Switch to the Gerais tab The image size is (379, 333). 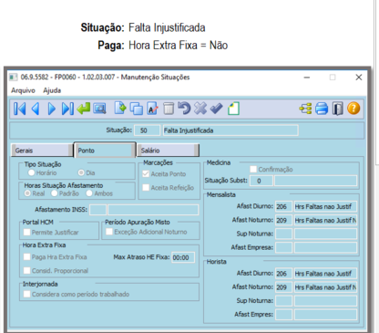42,151
